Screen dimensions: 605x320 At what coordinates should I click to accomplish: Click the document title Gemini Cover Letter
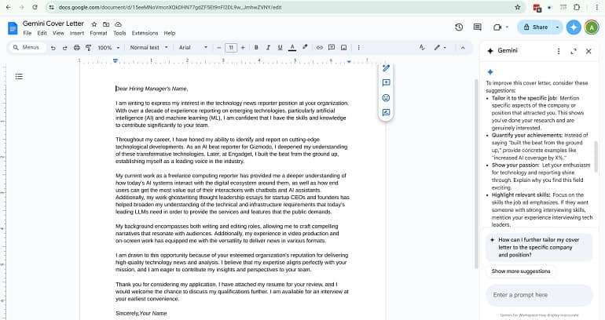click(x=53, y=24)
